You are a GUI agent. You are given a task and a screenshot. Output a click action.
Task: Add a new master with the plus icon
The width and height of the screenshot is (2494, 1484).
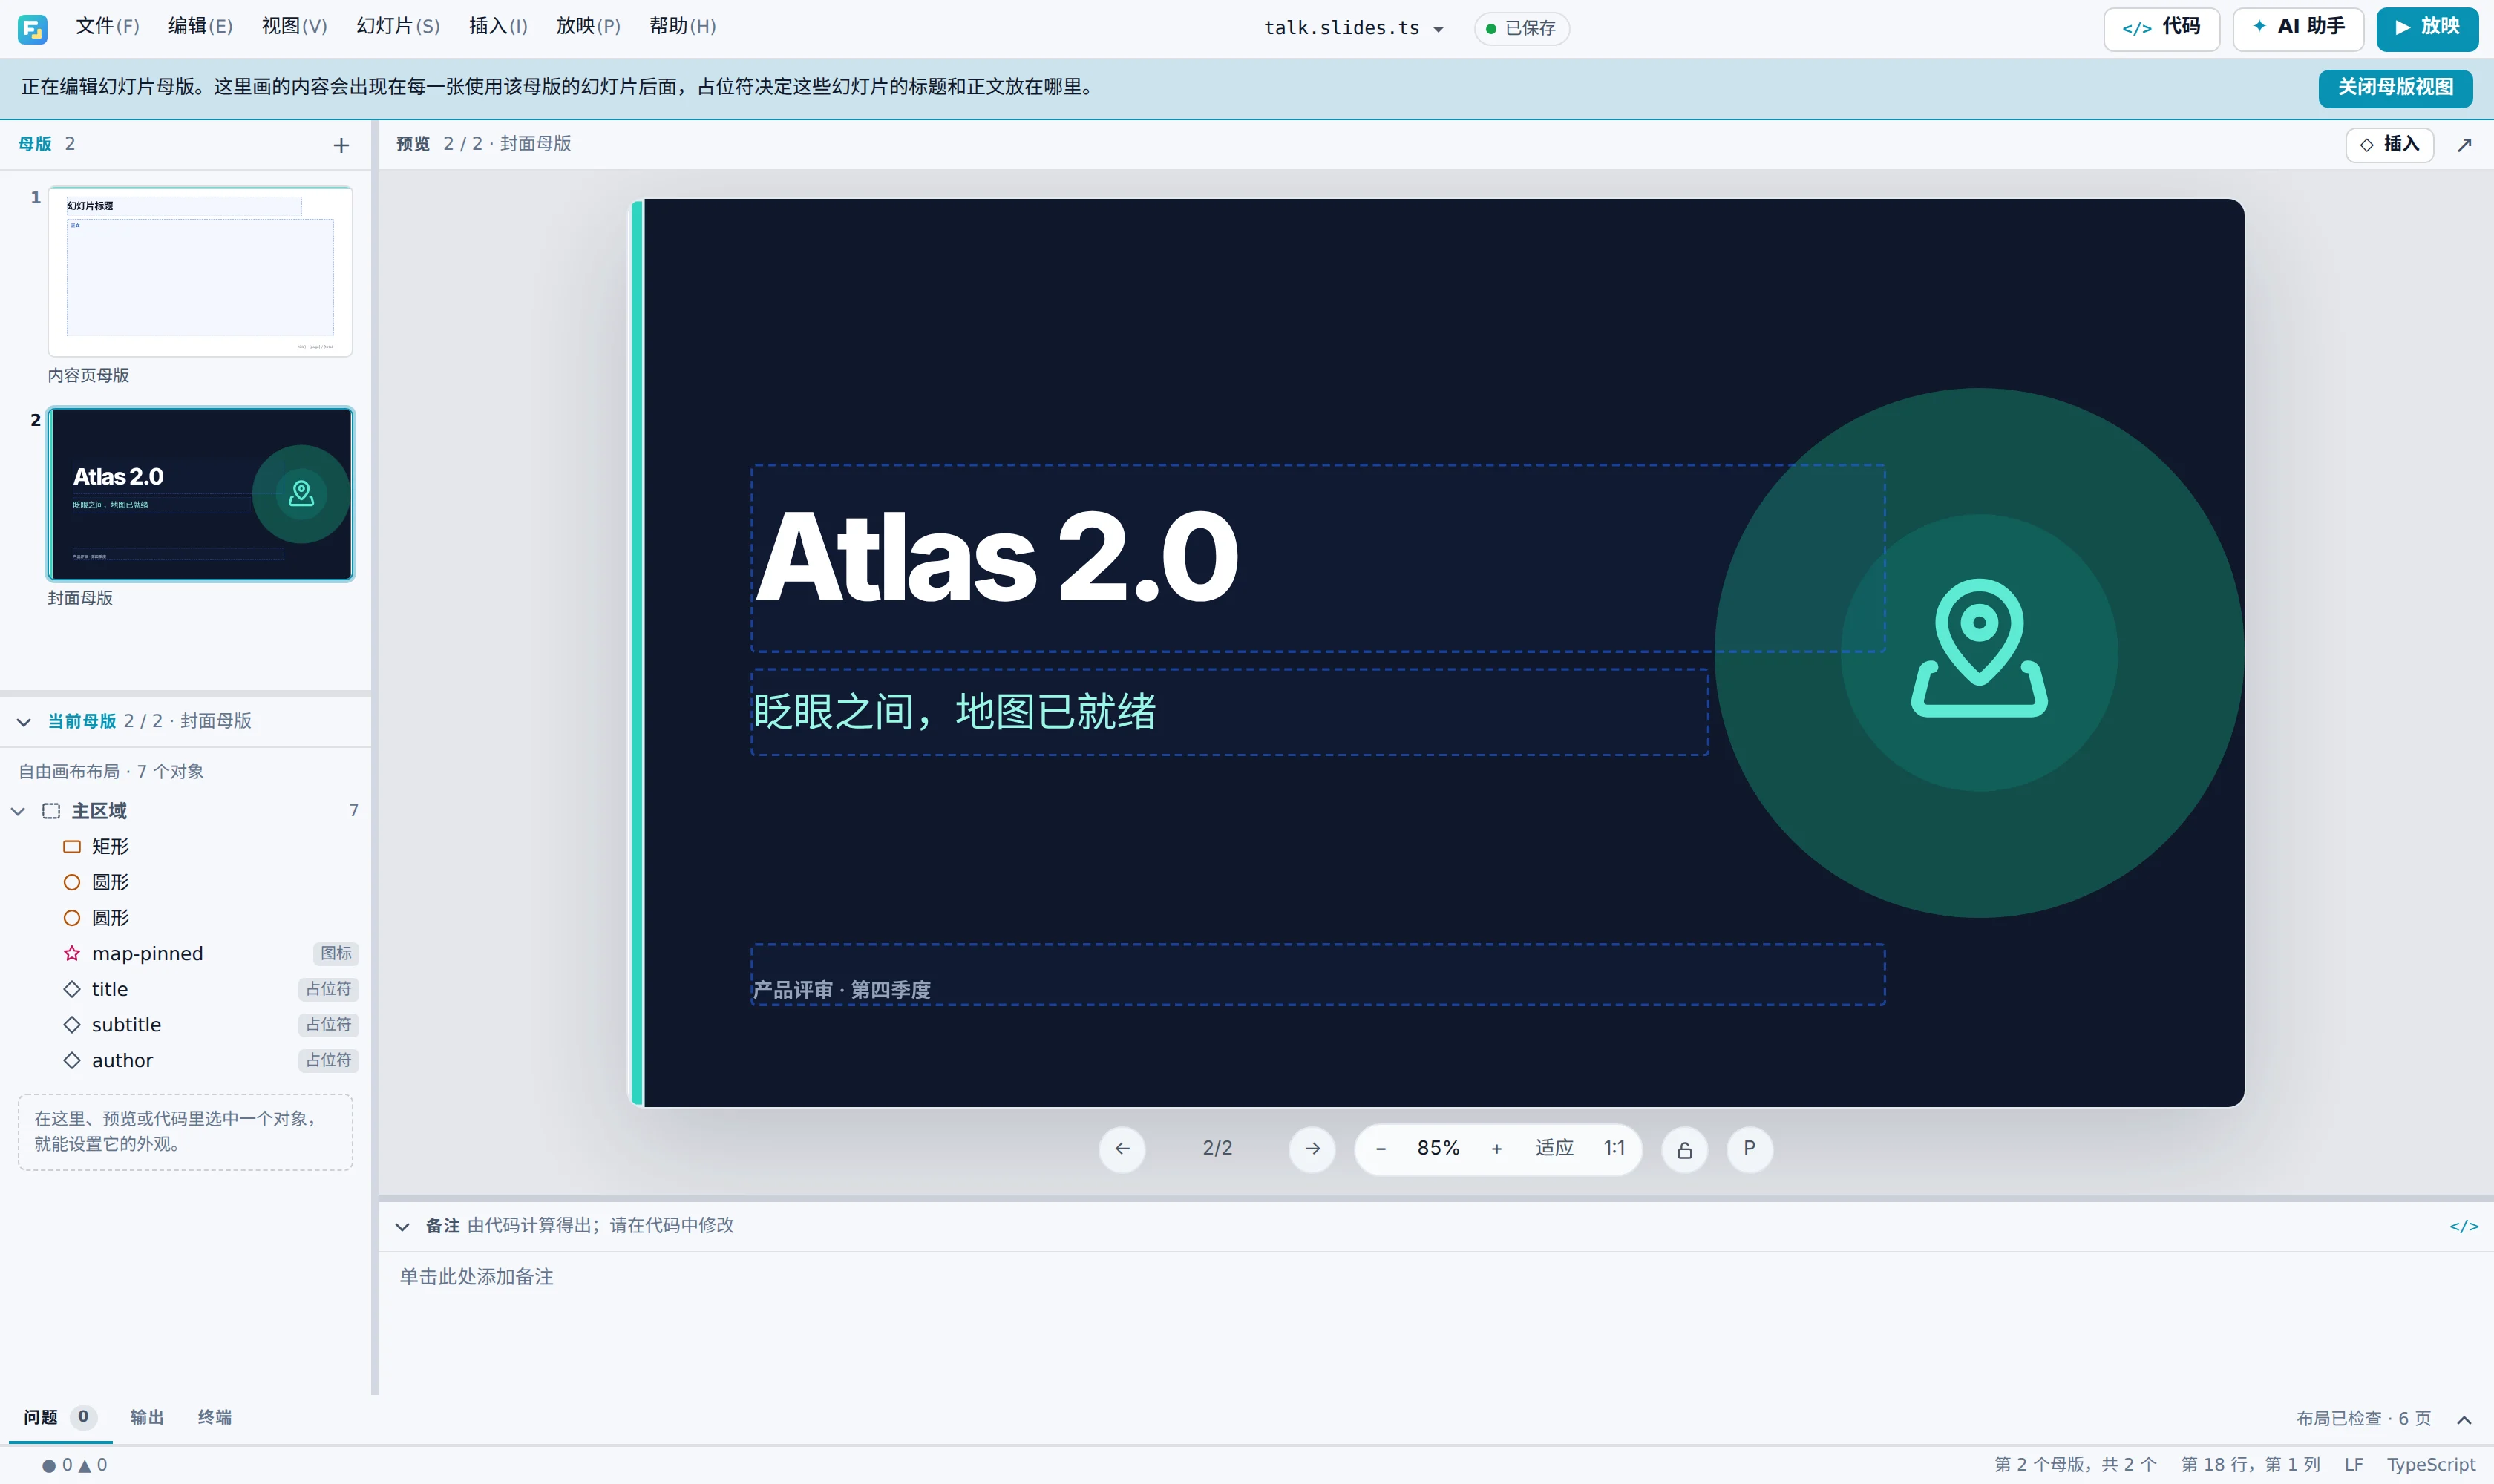[x=341, y=146]
